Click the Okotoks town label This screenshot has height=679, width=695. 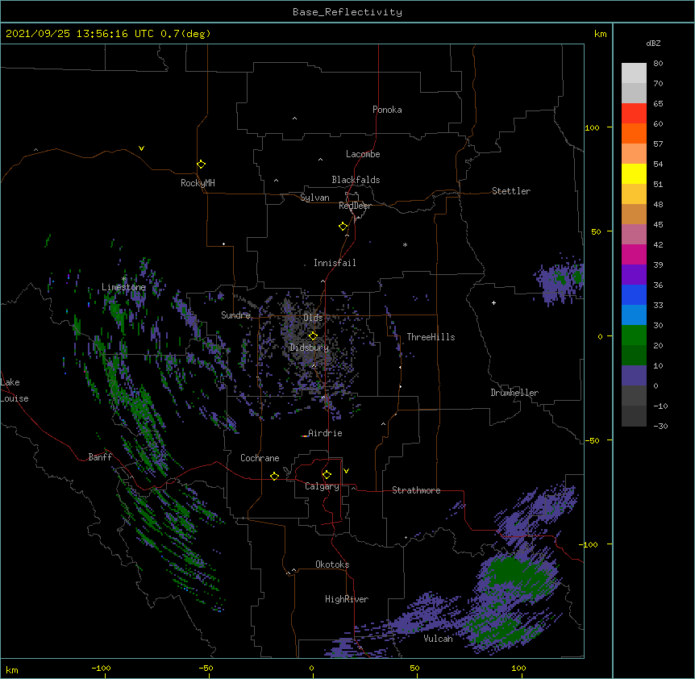[332, 564]
